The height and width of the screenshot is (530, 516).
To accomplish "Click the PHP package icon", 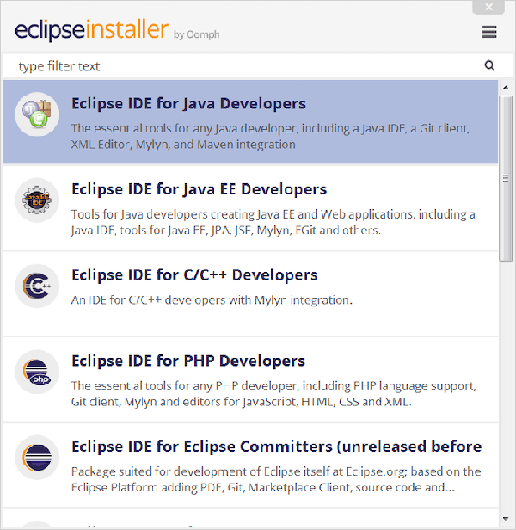I will 37,372.
